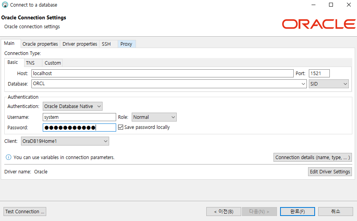
Task: Open the Database ORCL dropdown
Action: pyautogui.click(x=303, y=84)
